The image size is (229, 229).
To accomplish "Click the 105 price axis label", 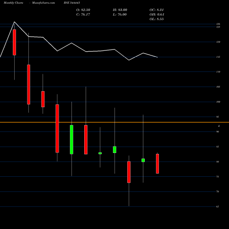I will point(218,87).
